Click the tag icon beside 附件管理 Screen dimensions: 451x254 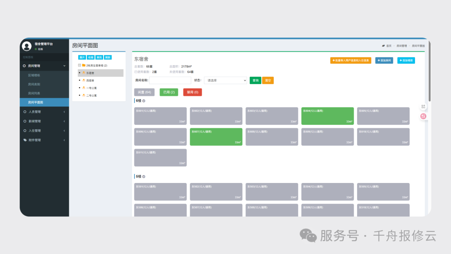25,140
